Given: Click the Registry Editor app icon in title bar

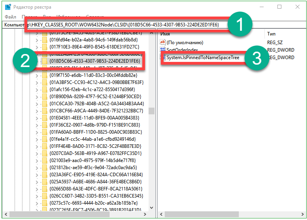Looking at the screenshot, I should [x=8, y=7].
